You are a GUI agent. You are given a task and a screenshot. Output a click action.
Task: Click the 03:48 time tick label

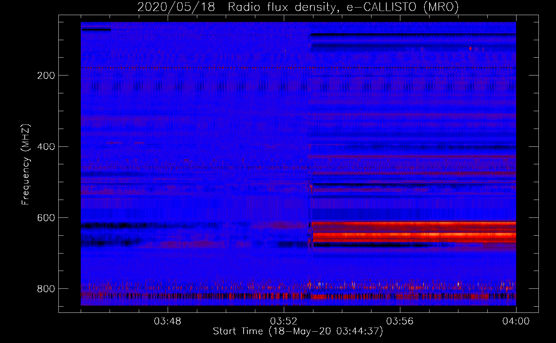168,321
